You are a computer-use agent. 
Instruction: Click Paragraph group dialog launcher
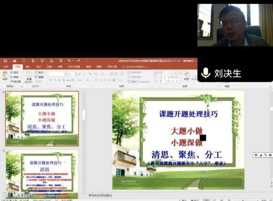(152, 86)
